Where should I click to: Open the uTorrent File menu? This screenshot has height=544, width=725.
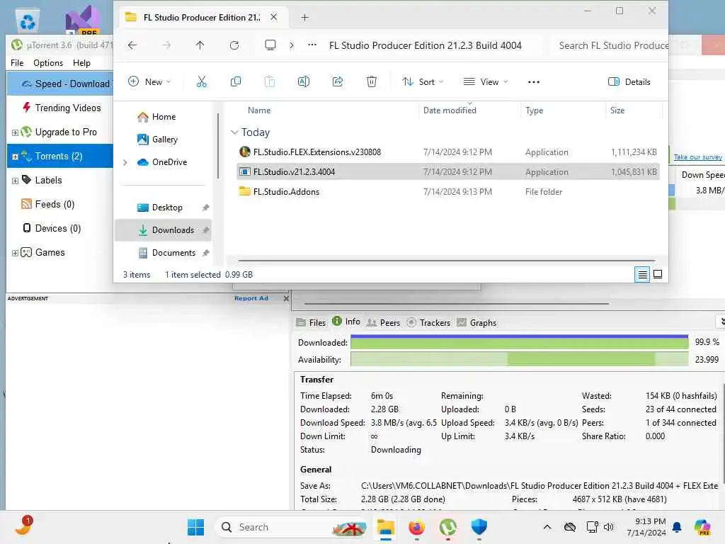pos(17,63)
